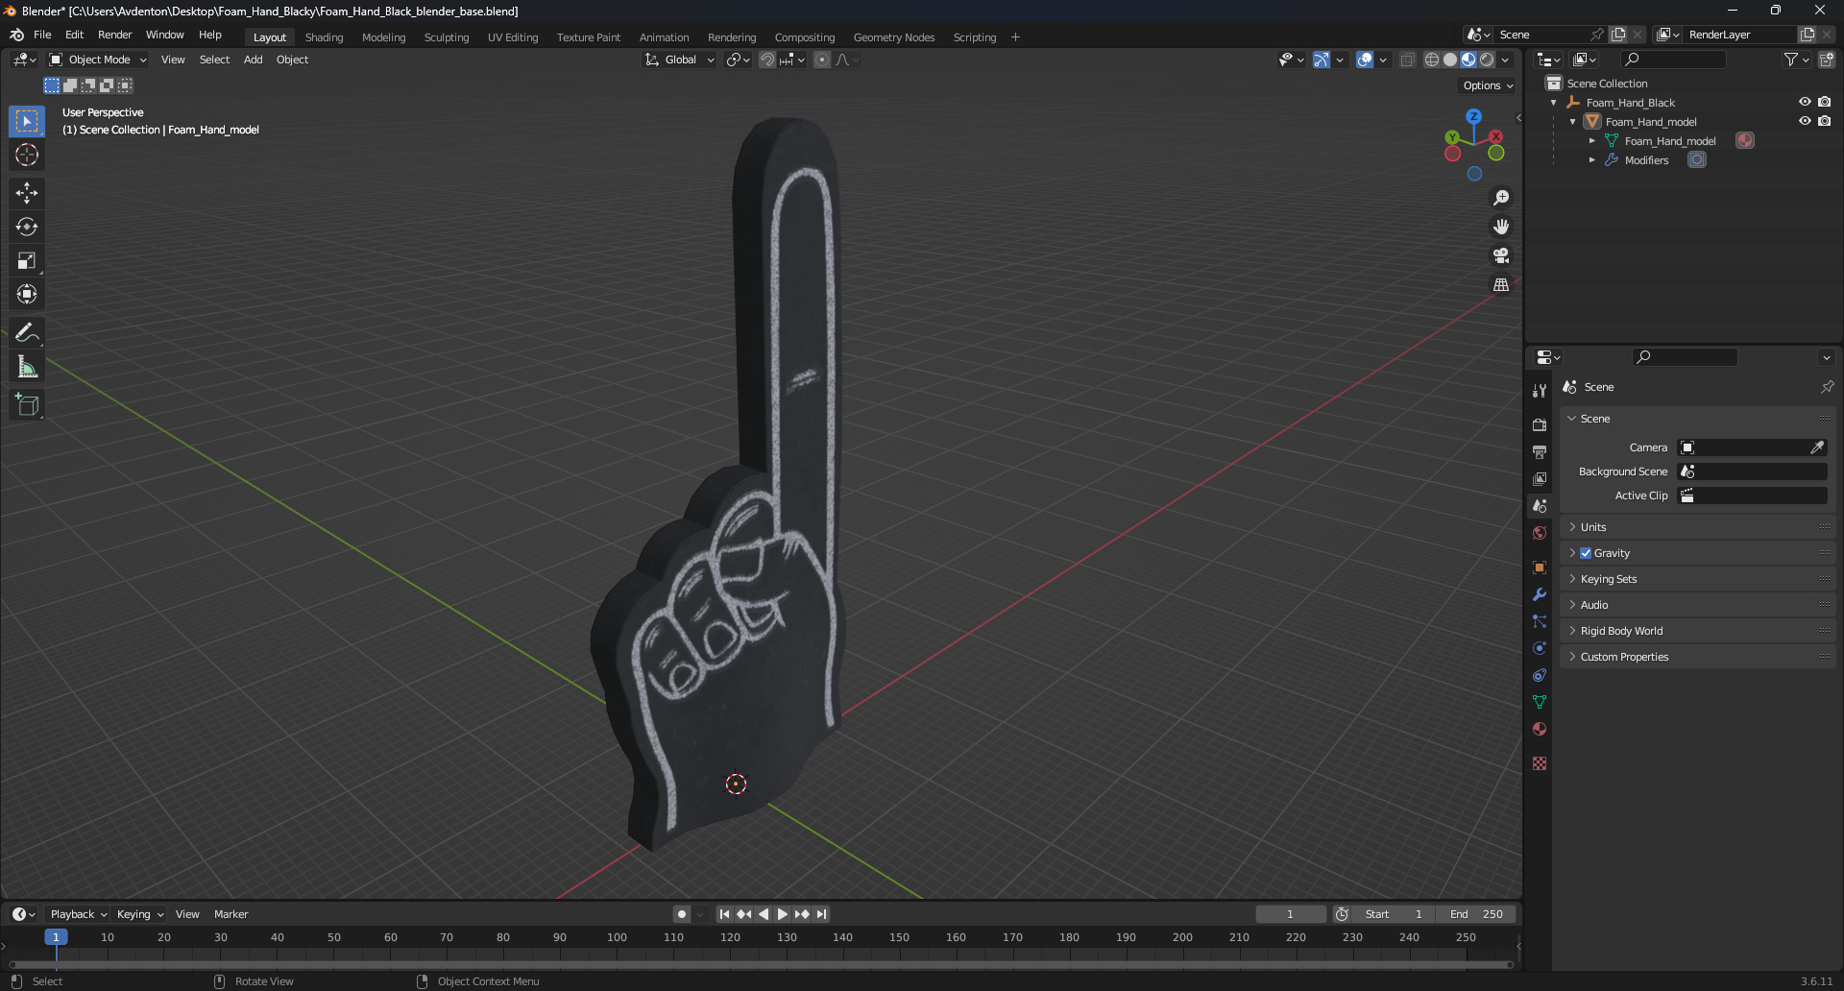1844x991 pixels.
Task: Open the World properties tab
Action: 1540,533
